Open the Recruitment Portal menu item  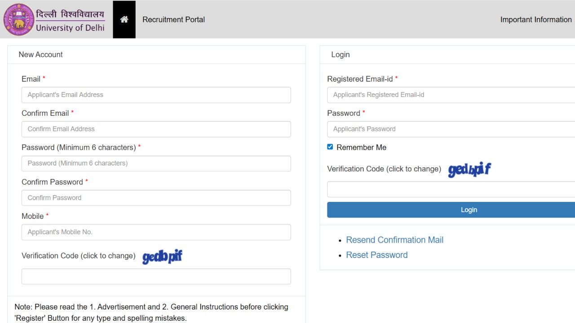coord(173,19)
